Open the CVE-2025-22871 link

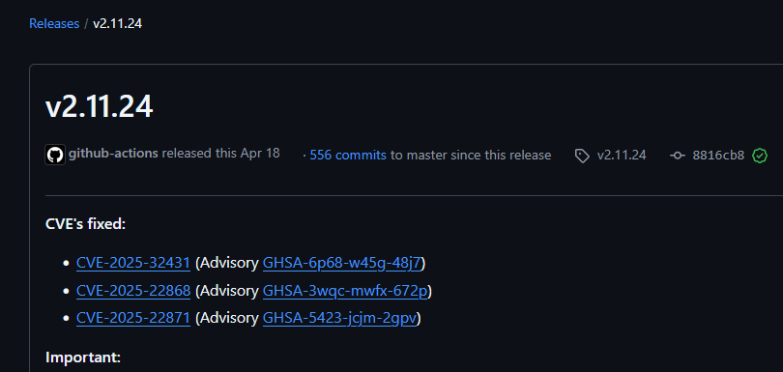[x=133, y=318]
